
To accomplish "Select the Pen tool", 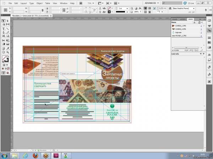I will (x=4, y=32).
